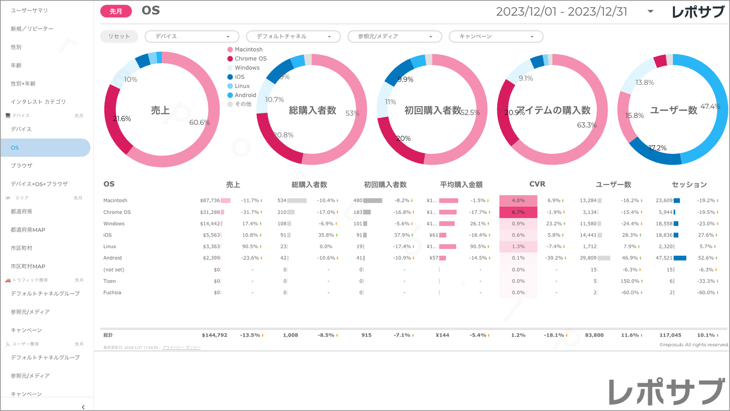This screenshot has width=730, height=411.
Task: Click the その他 legend marker
Action: [x=230, y=104]
